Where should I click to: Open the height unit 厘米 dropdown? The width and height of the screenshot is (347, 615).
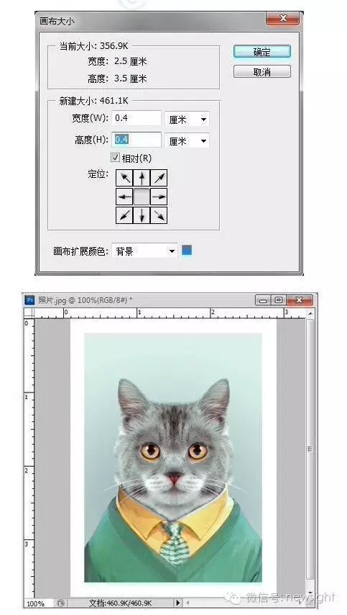187,140
